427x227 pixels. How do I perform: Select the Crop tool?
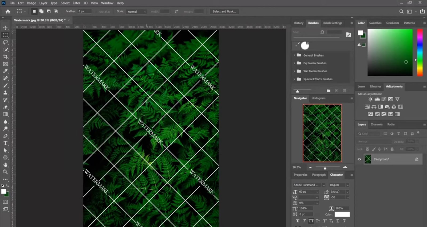point(5,56)
